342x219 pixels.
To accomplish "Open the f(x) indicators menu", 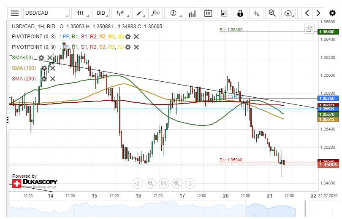I will point(156,13).
